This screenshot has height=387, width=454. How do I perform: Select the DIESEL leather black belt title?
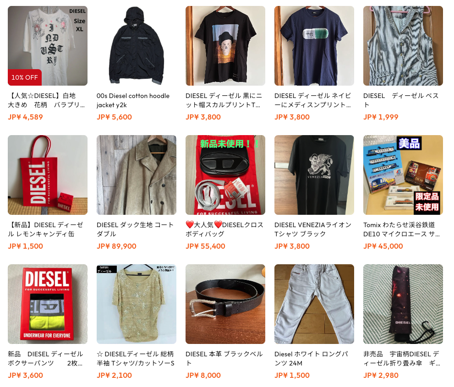pyautogui.click(x=224, y=358)
